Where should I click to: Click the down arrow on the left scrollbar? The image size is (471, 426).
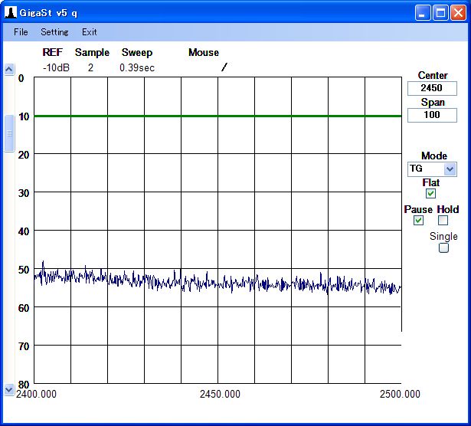(9, 389)
